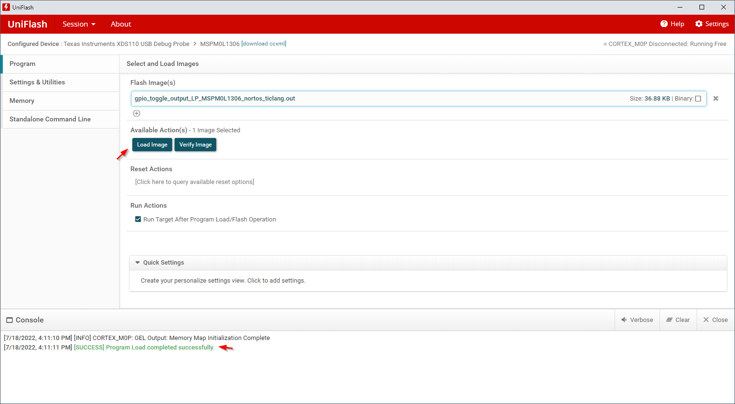Click the download ccxml link
This screenshot has height=404, width=735.
click(264, 44)
